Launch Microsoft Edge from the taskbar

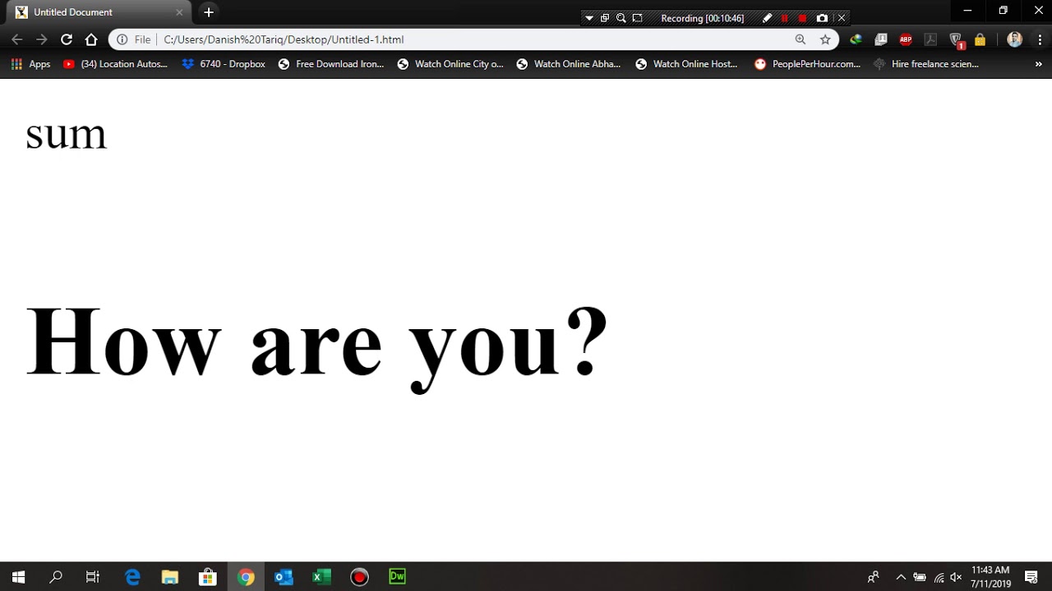132,577
